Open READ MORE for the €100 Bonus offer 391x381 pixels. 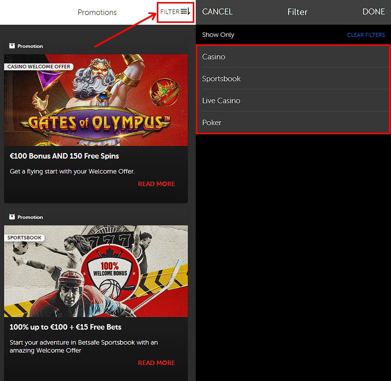(x=156, y=184)
